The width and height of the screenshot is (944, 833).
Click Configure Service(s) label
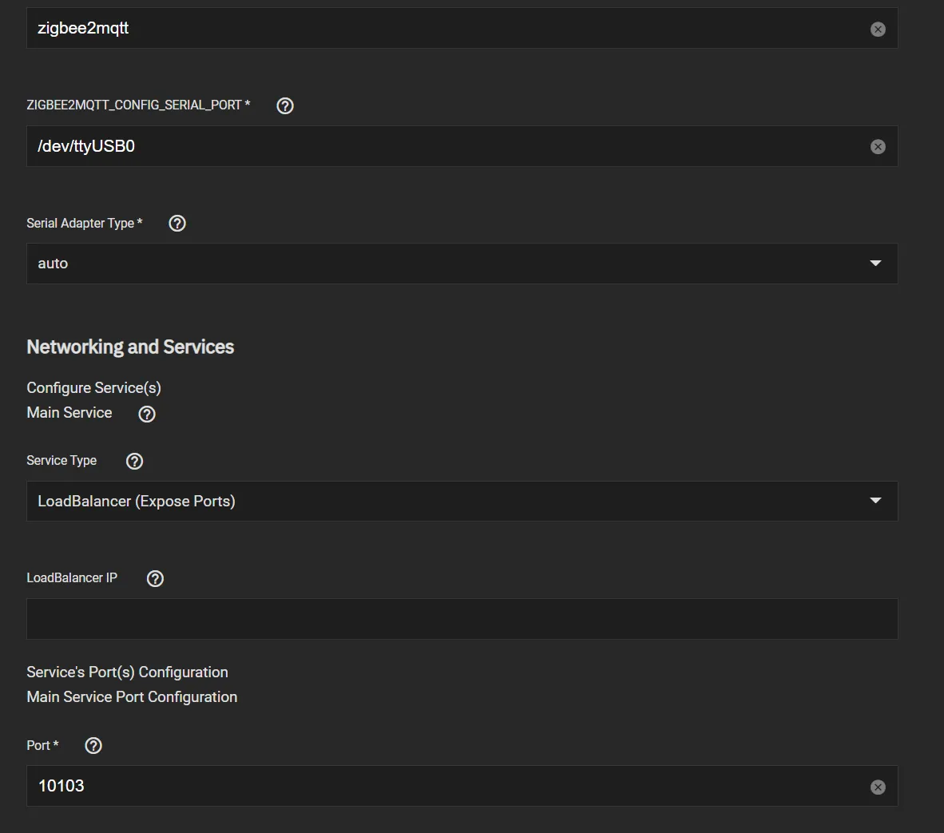pyautogui.click(x=93, y=387)
